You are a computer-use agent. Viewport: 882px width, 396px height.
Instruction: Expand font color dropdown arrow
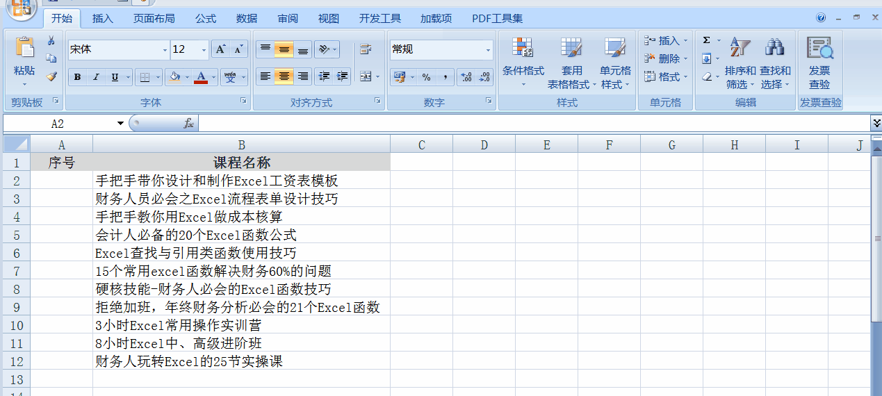213,76
